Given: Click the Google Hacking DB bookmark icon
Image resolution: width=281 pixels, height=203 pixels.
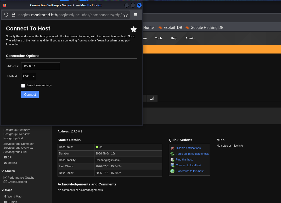Looking at the screenshot, I should pos(187,28).
